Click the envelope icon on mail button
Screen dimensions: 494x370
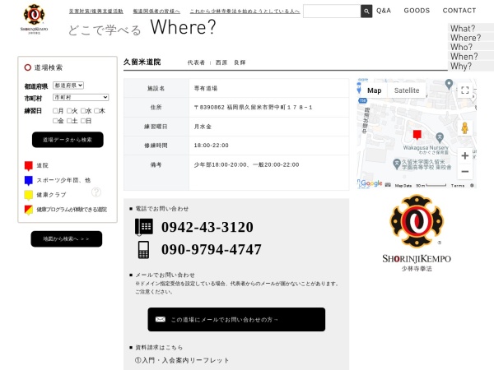coord(161,319)
